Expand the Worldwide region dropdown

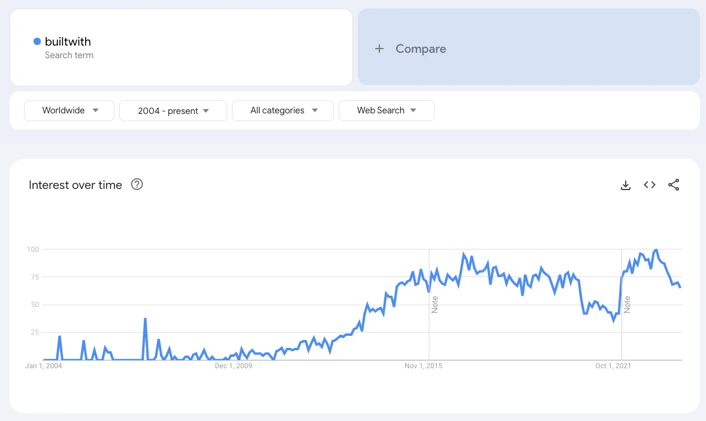click(69, 110)
